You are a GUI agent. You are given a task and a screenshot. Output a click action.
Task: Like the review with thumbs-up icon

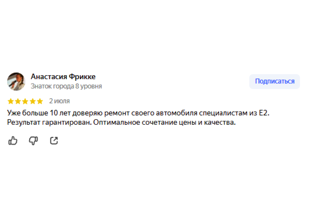point(13,141)
